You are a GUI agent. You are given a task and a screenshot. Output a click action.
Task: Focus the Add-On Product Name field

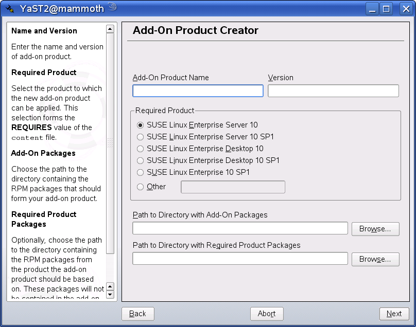(198, 91)
